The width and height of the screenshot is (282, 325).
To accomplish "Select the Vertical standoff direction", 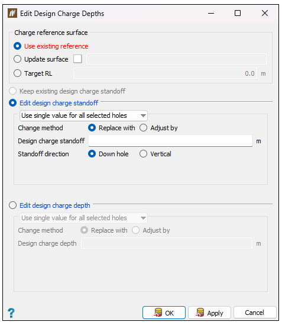I will click(x=143, y=154).
